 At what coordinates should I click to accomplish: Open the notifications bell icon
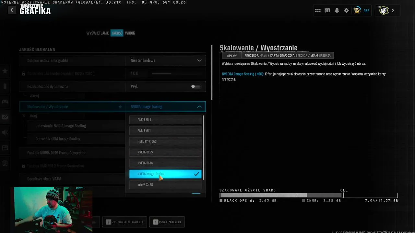(x=337, y=11)
